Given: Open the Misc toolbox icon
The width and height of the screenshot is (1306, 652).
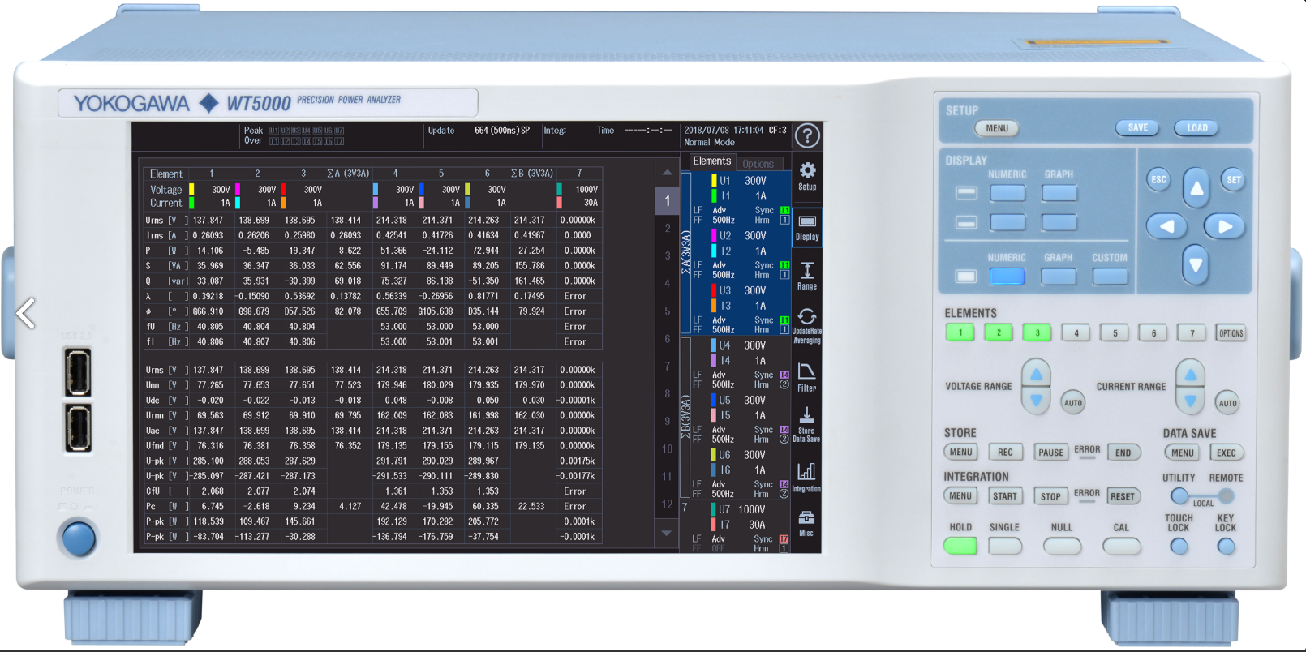Looking at the screenshot, I should [x=806, y=523].
